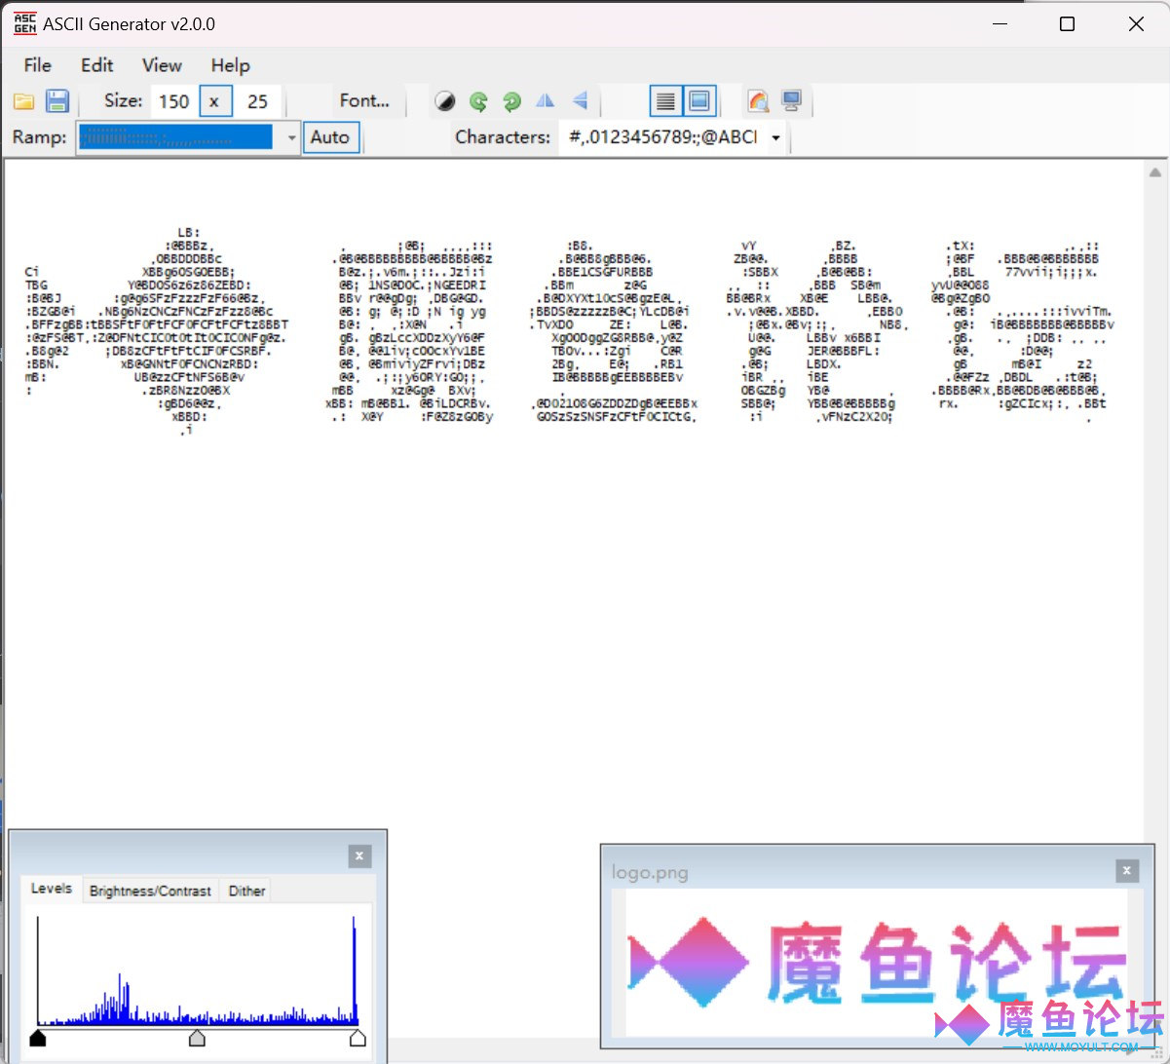
Task: Click the monitor display icon
Action: 791,101
